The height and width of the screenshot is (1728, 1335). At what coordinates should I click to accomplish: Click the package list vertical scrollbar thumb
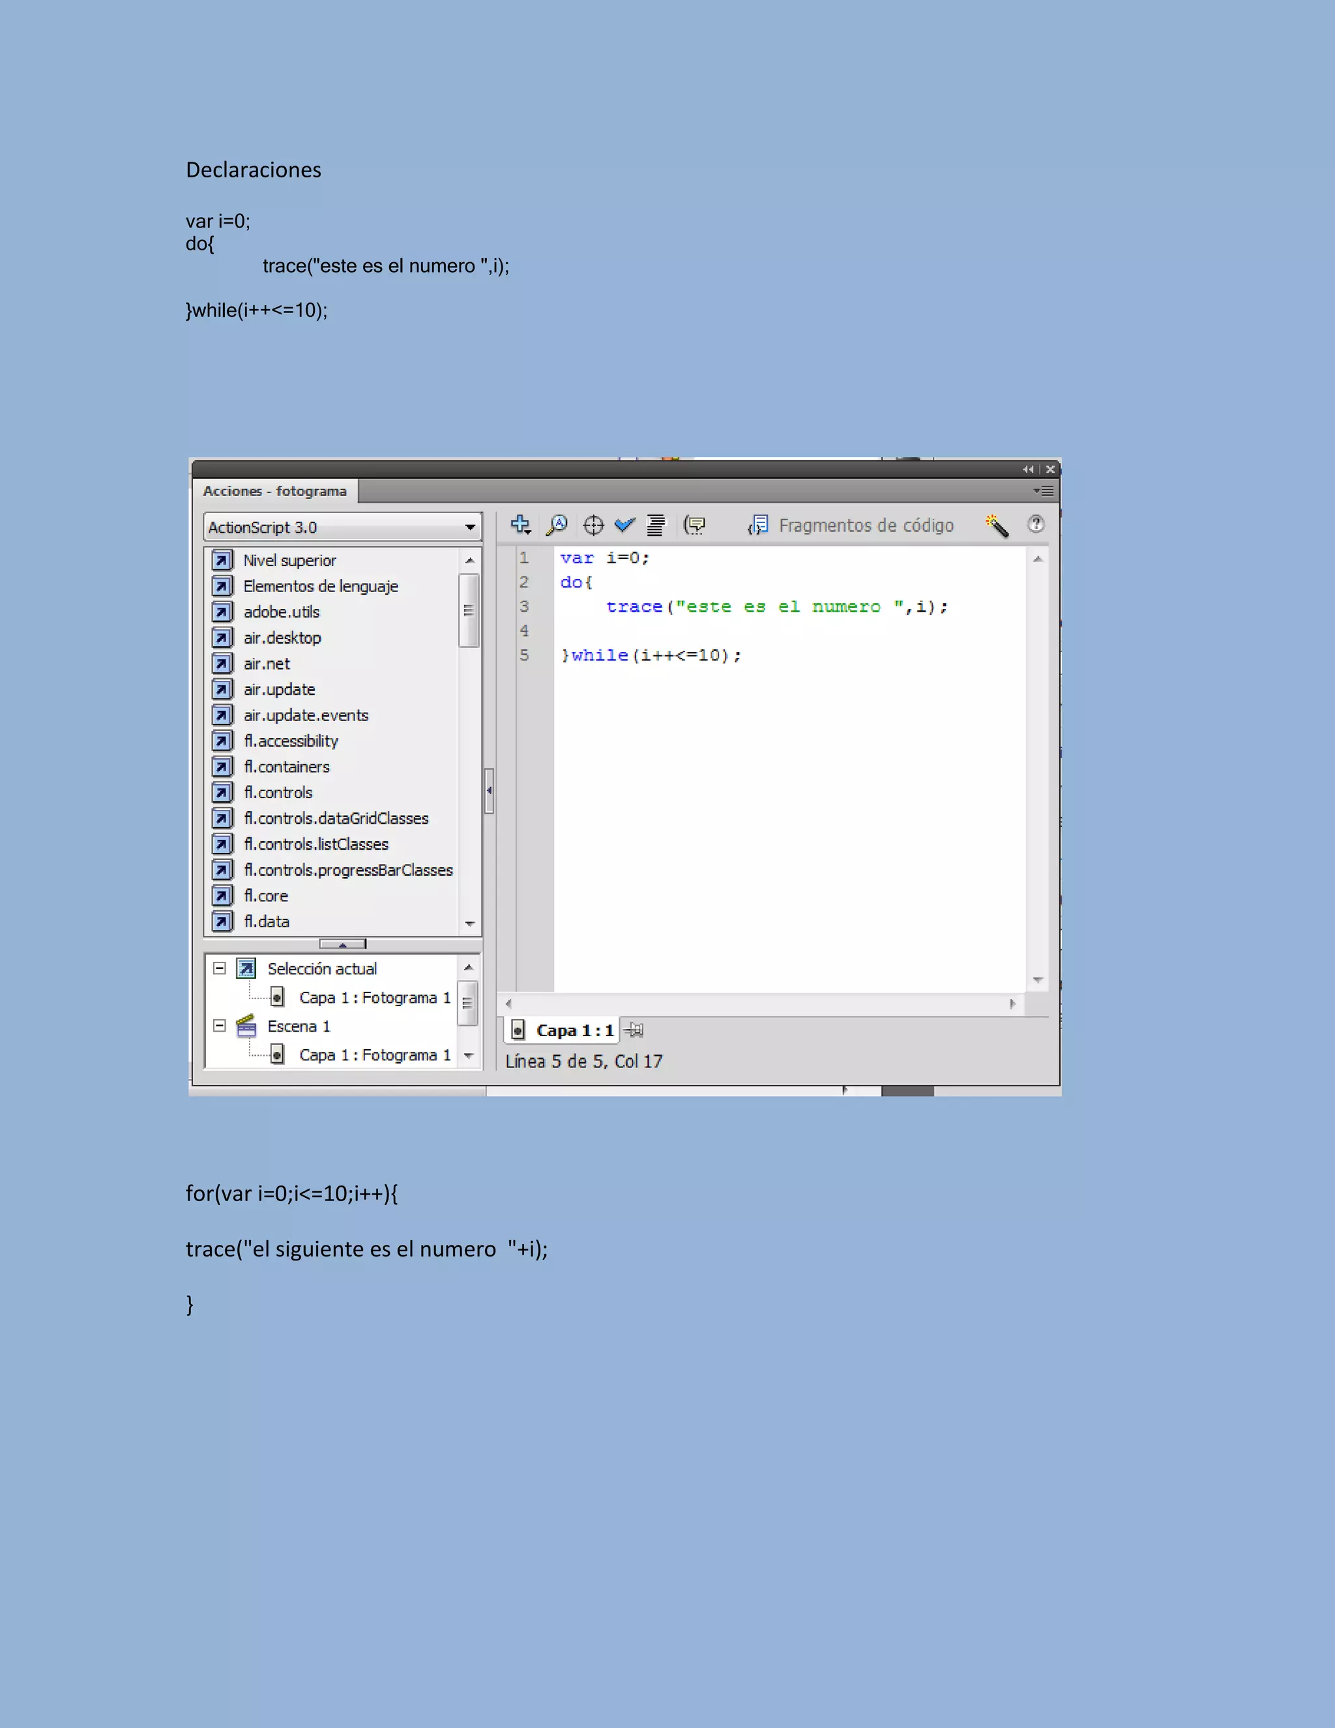click(x=469, y=610)
